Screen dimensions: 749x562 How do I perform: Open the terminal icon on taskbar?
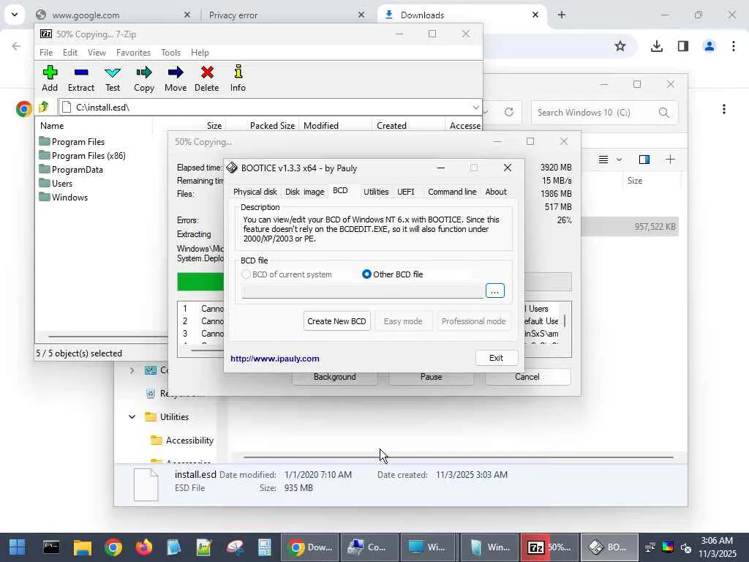[51, 547]
